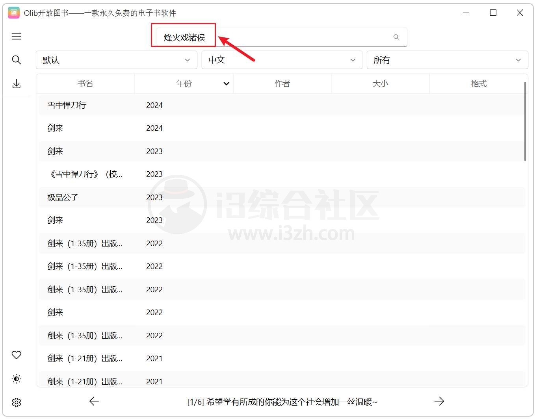Go to next page with right arrow
The width and height of the screenshot is (535, 419).
(439, 401)
